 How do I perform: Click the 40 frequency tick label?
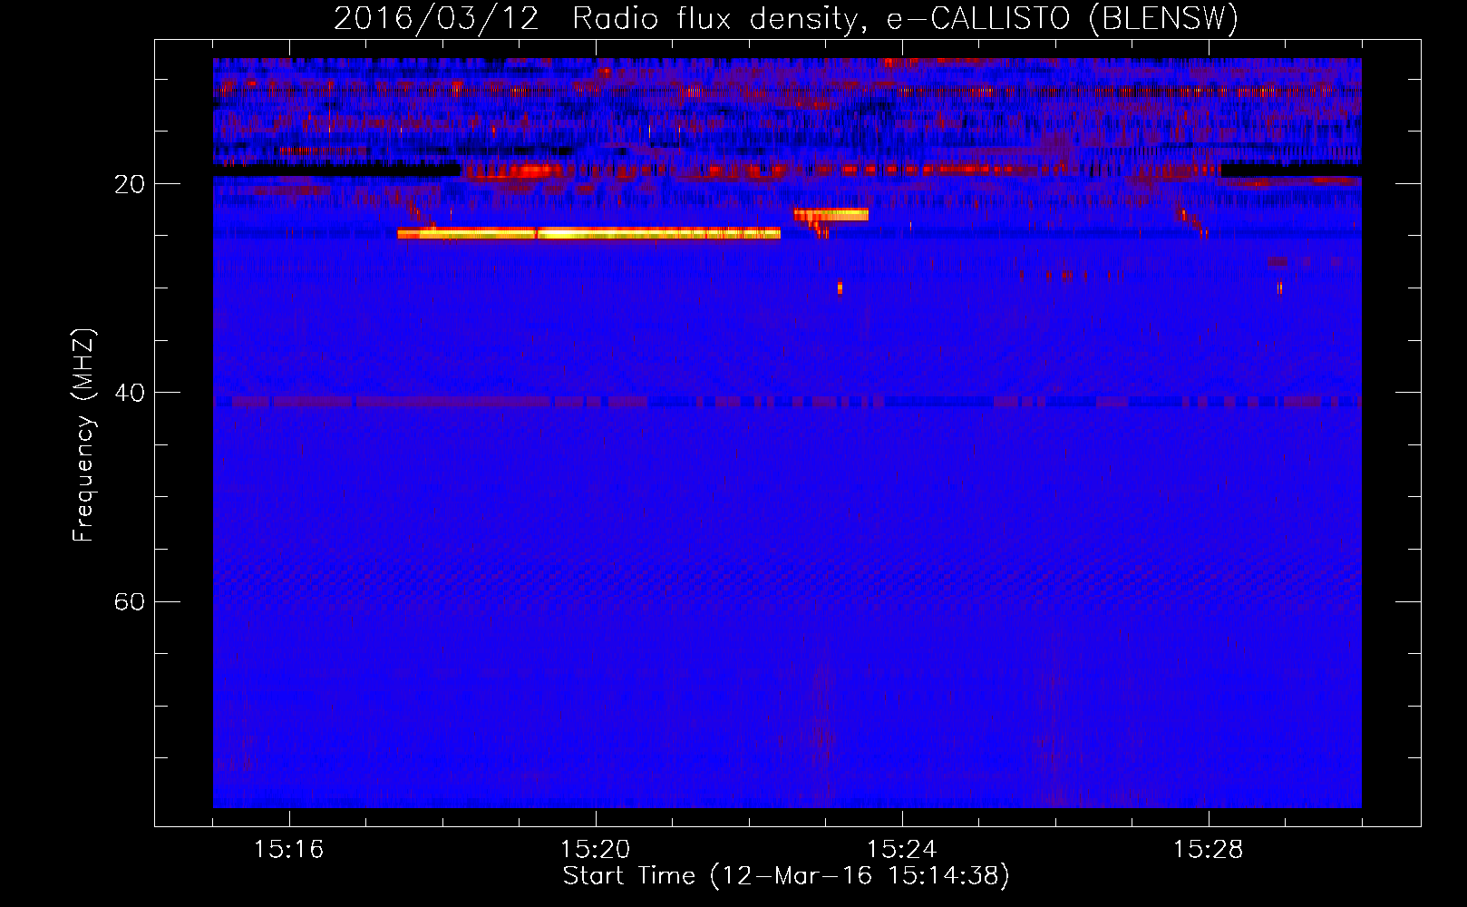click(x=130, y=393)
